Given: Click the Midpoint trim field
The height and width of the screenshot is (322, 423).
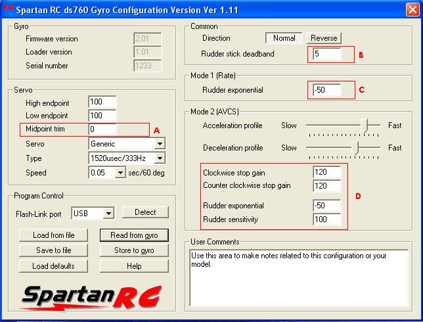Looking at the screenshot, I should (x=102, y=129).
